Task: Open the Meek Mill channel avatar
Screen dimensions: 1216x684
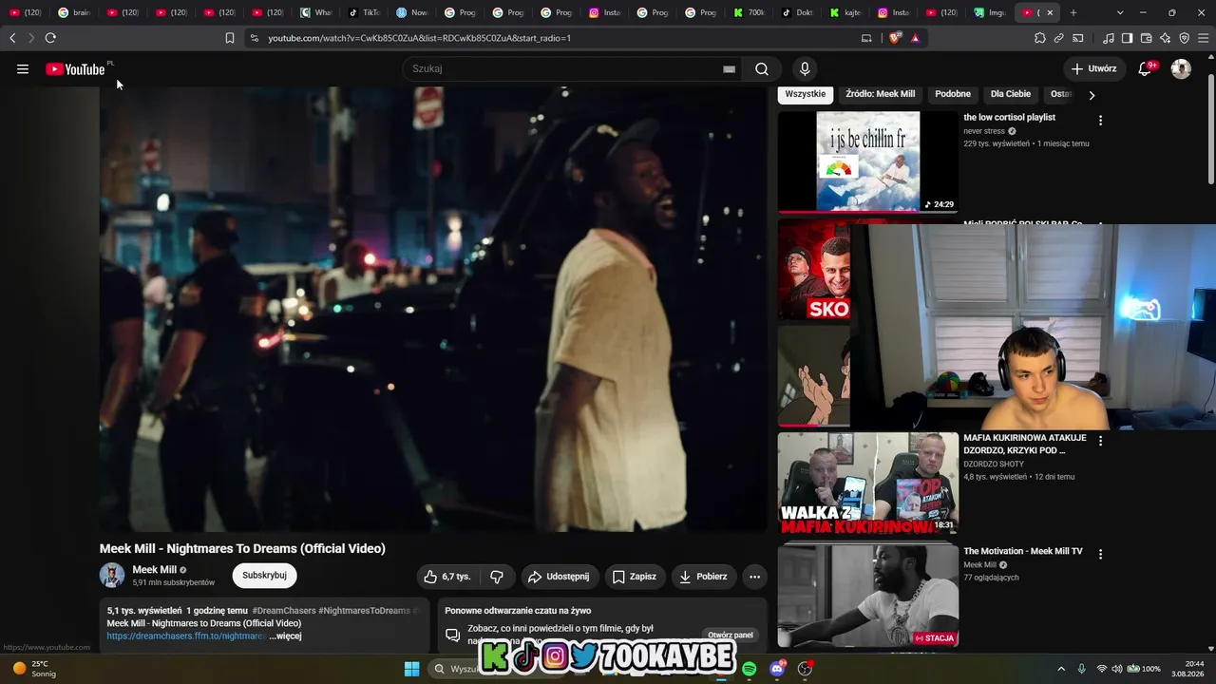Action: pyautogui.click(x=112, y=576)
